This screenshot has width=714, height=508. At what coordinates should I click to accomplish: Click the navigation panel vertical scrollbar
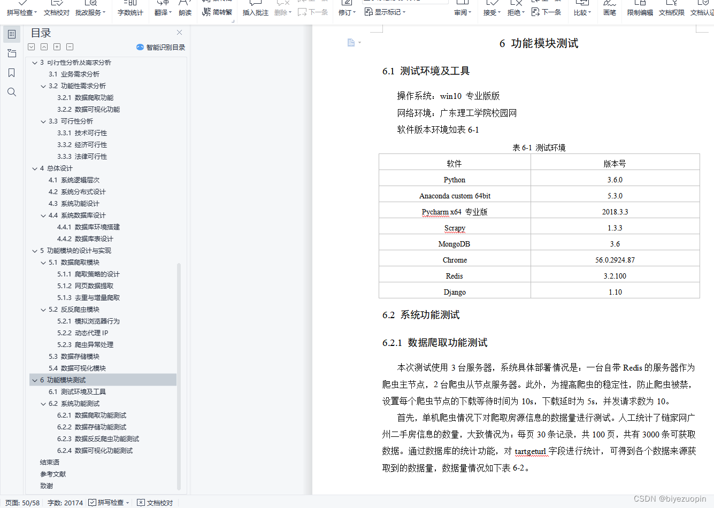point(179,376)
